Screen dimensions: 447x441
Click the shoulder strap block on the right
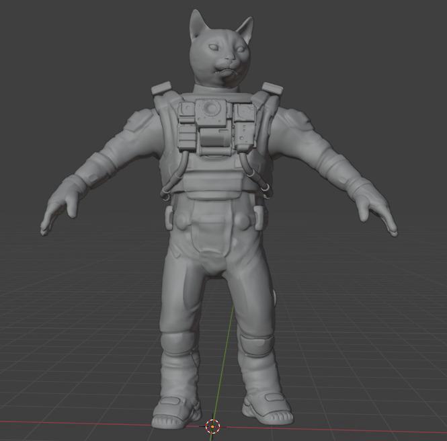pyautogui.click(x=271, y=89)
